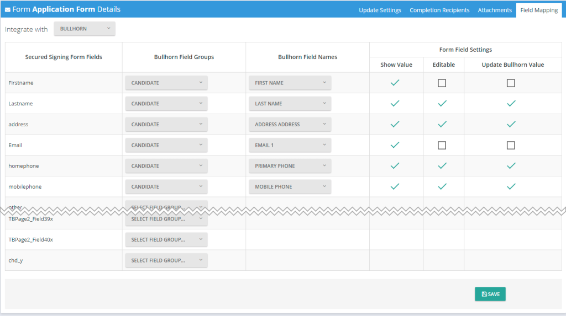Open TBPage2_Field39x Select Field Group dropdown

click(166, 219)
